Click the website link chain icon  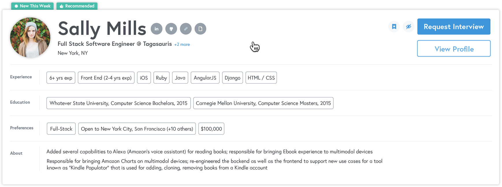(186, 29)
